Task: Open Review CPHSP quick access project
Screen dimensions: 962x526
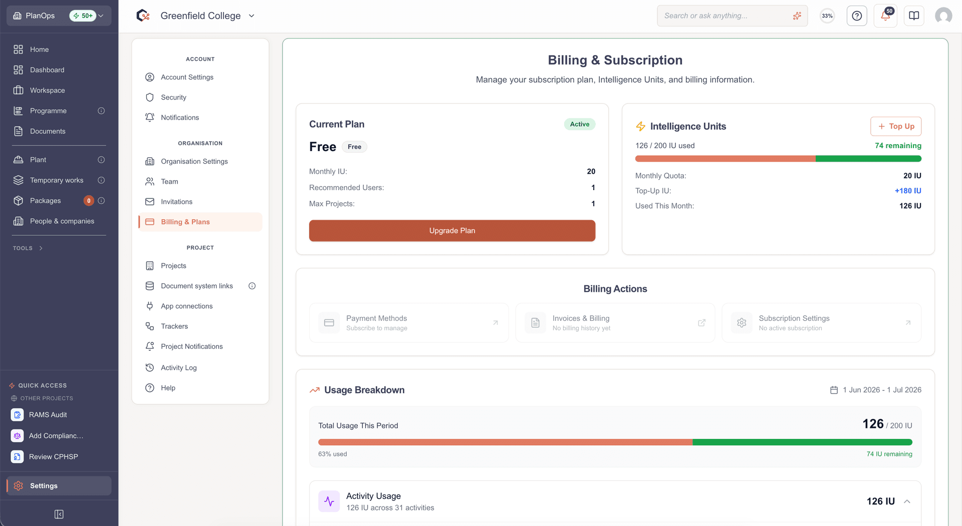Action: (x=59, y=456)
